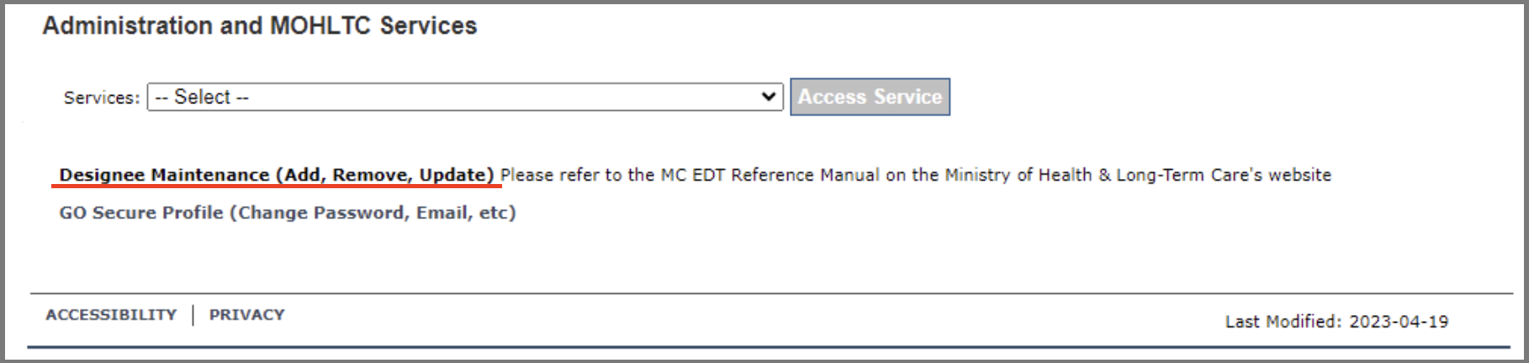Viewport: 1529px width, 363px height.
Task: Click the 2023-04-19 date value
Action: [1399, 321]
